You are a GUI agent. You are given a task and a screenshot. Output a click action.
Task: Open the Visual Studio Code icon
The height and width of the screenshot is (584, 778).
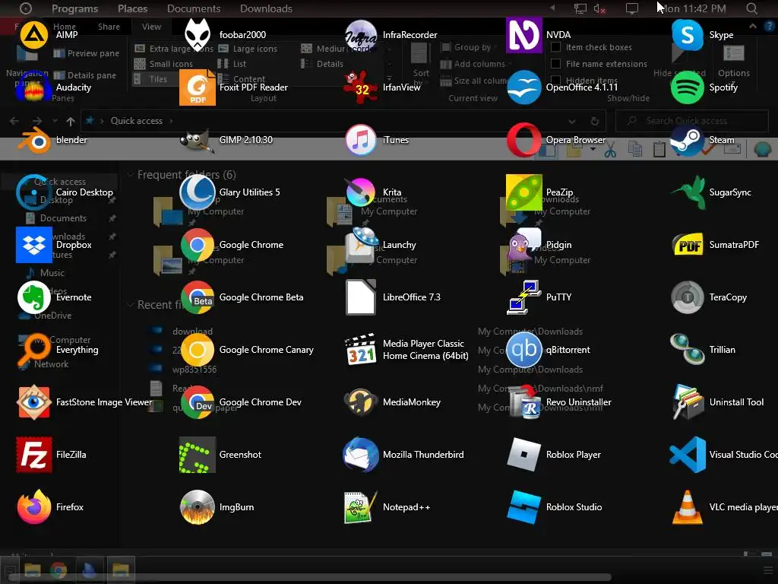pyautogui.click(x=687, y=455)
